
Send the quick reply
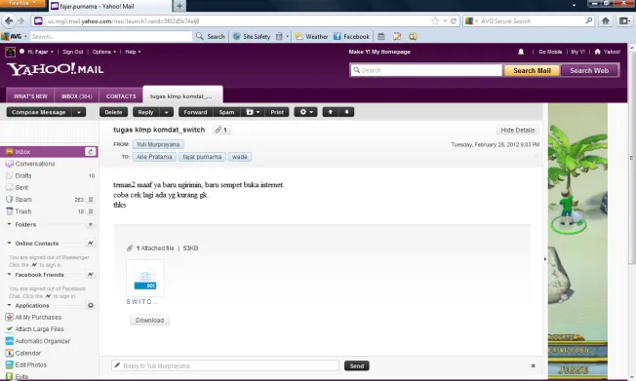[357, 365]
